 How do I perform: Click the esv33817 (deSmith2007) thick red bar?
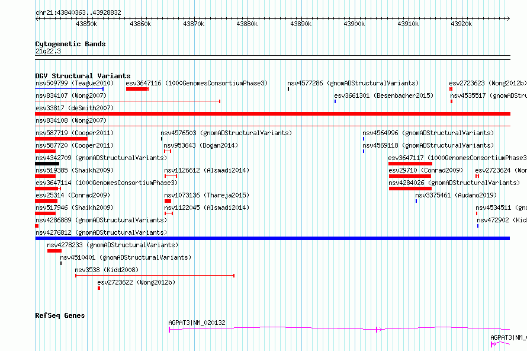272,114
